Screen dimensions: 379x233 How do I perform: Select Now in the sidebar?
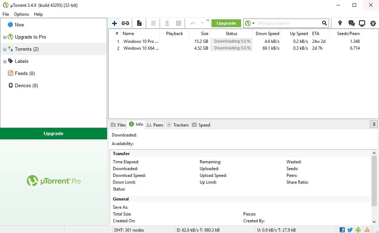coord(19,25)
